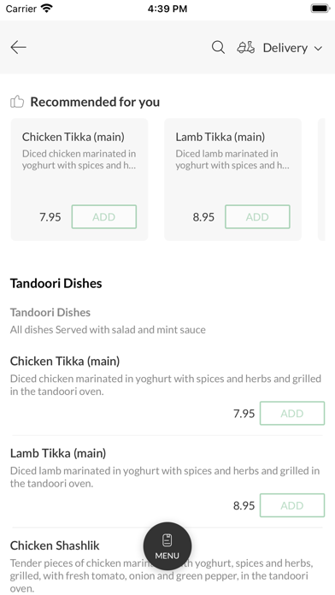Add Lamb Tikka from Tandoori list
Image resolution: width=335 pixels, height=595 pixels.
point(292,505)
